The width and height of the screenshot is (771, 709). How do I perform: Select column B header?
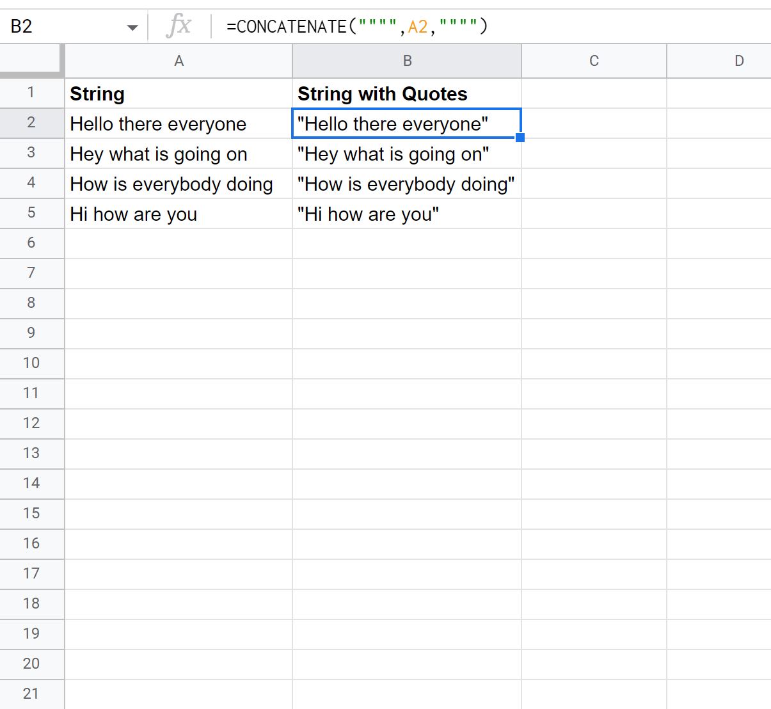[407, 61]
